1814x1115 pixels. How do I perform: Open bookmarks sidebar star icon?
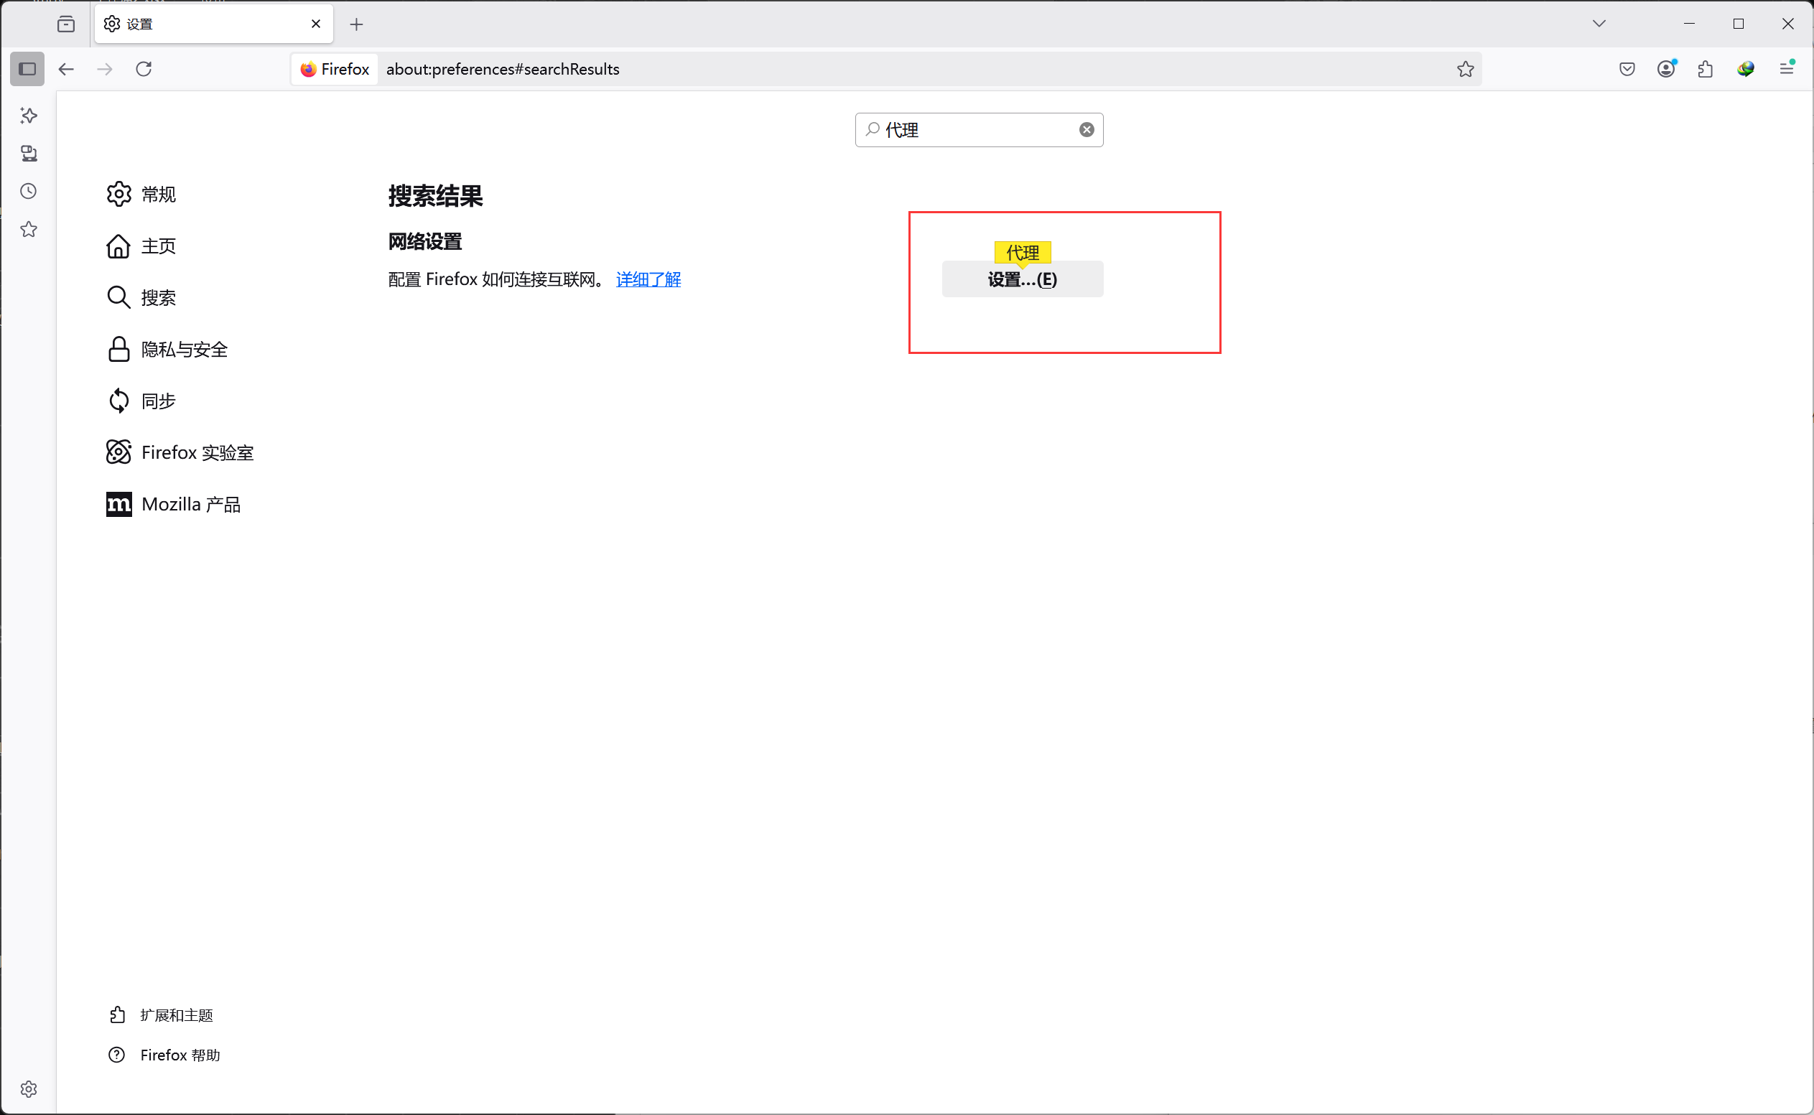(29, 229)
